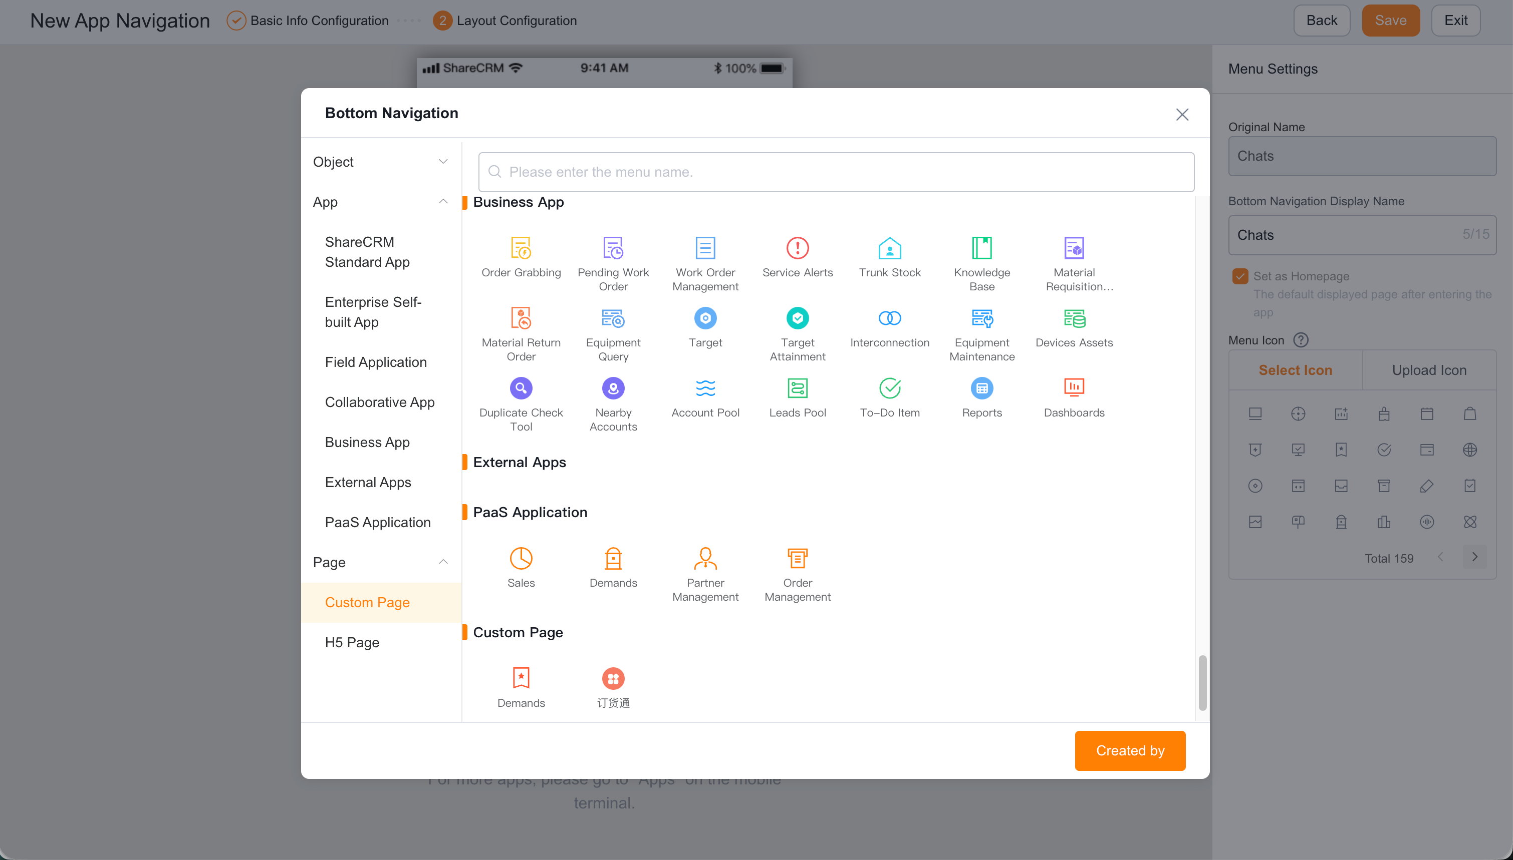The width and height of the screenshot is (1513, 860).
Task: Go to previous page of menu icons
Action: coord(1441,557)
